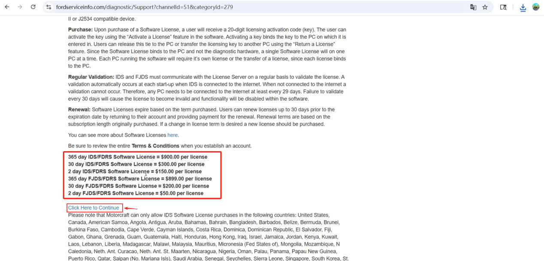The width and height of the screenshot is (544, 261).
Task: Reload the Ford service info page
Action: coord(33,7)
